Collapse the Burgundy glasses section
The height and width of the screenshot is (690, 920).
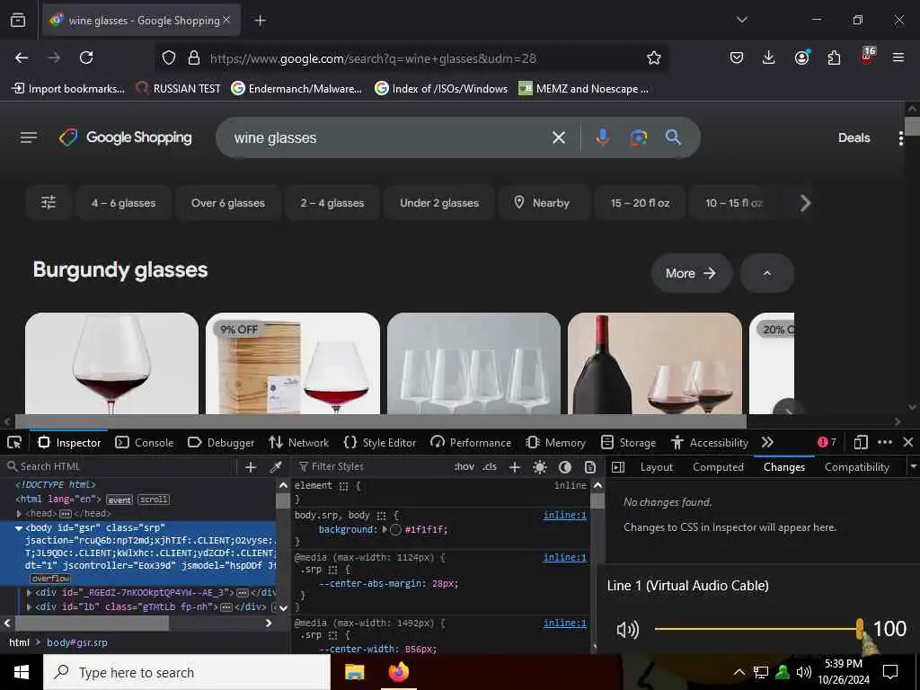[767, 273]
